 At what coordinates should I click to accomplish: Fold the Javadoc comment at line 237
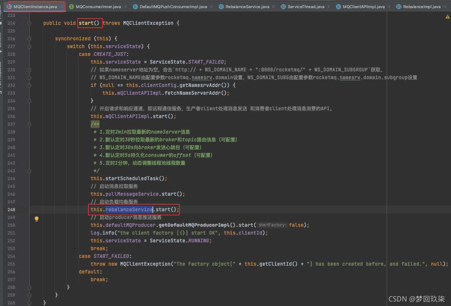[30, 124]
